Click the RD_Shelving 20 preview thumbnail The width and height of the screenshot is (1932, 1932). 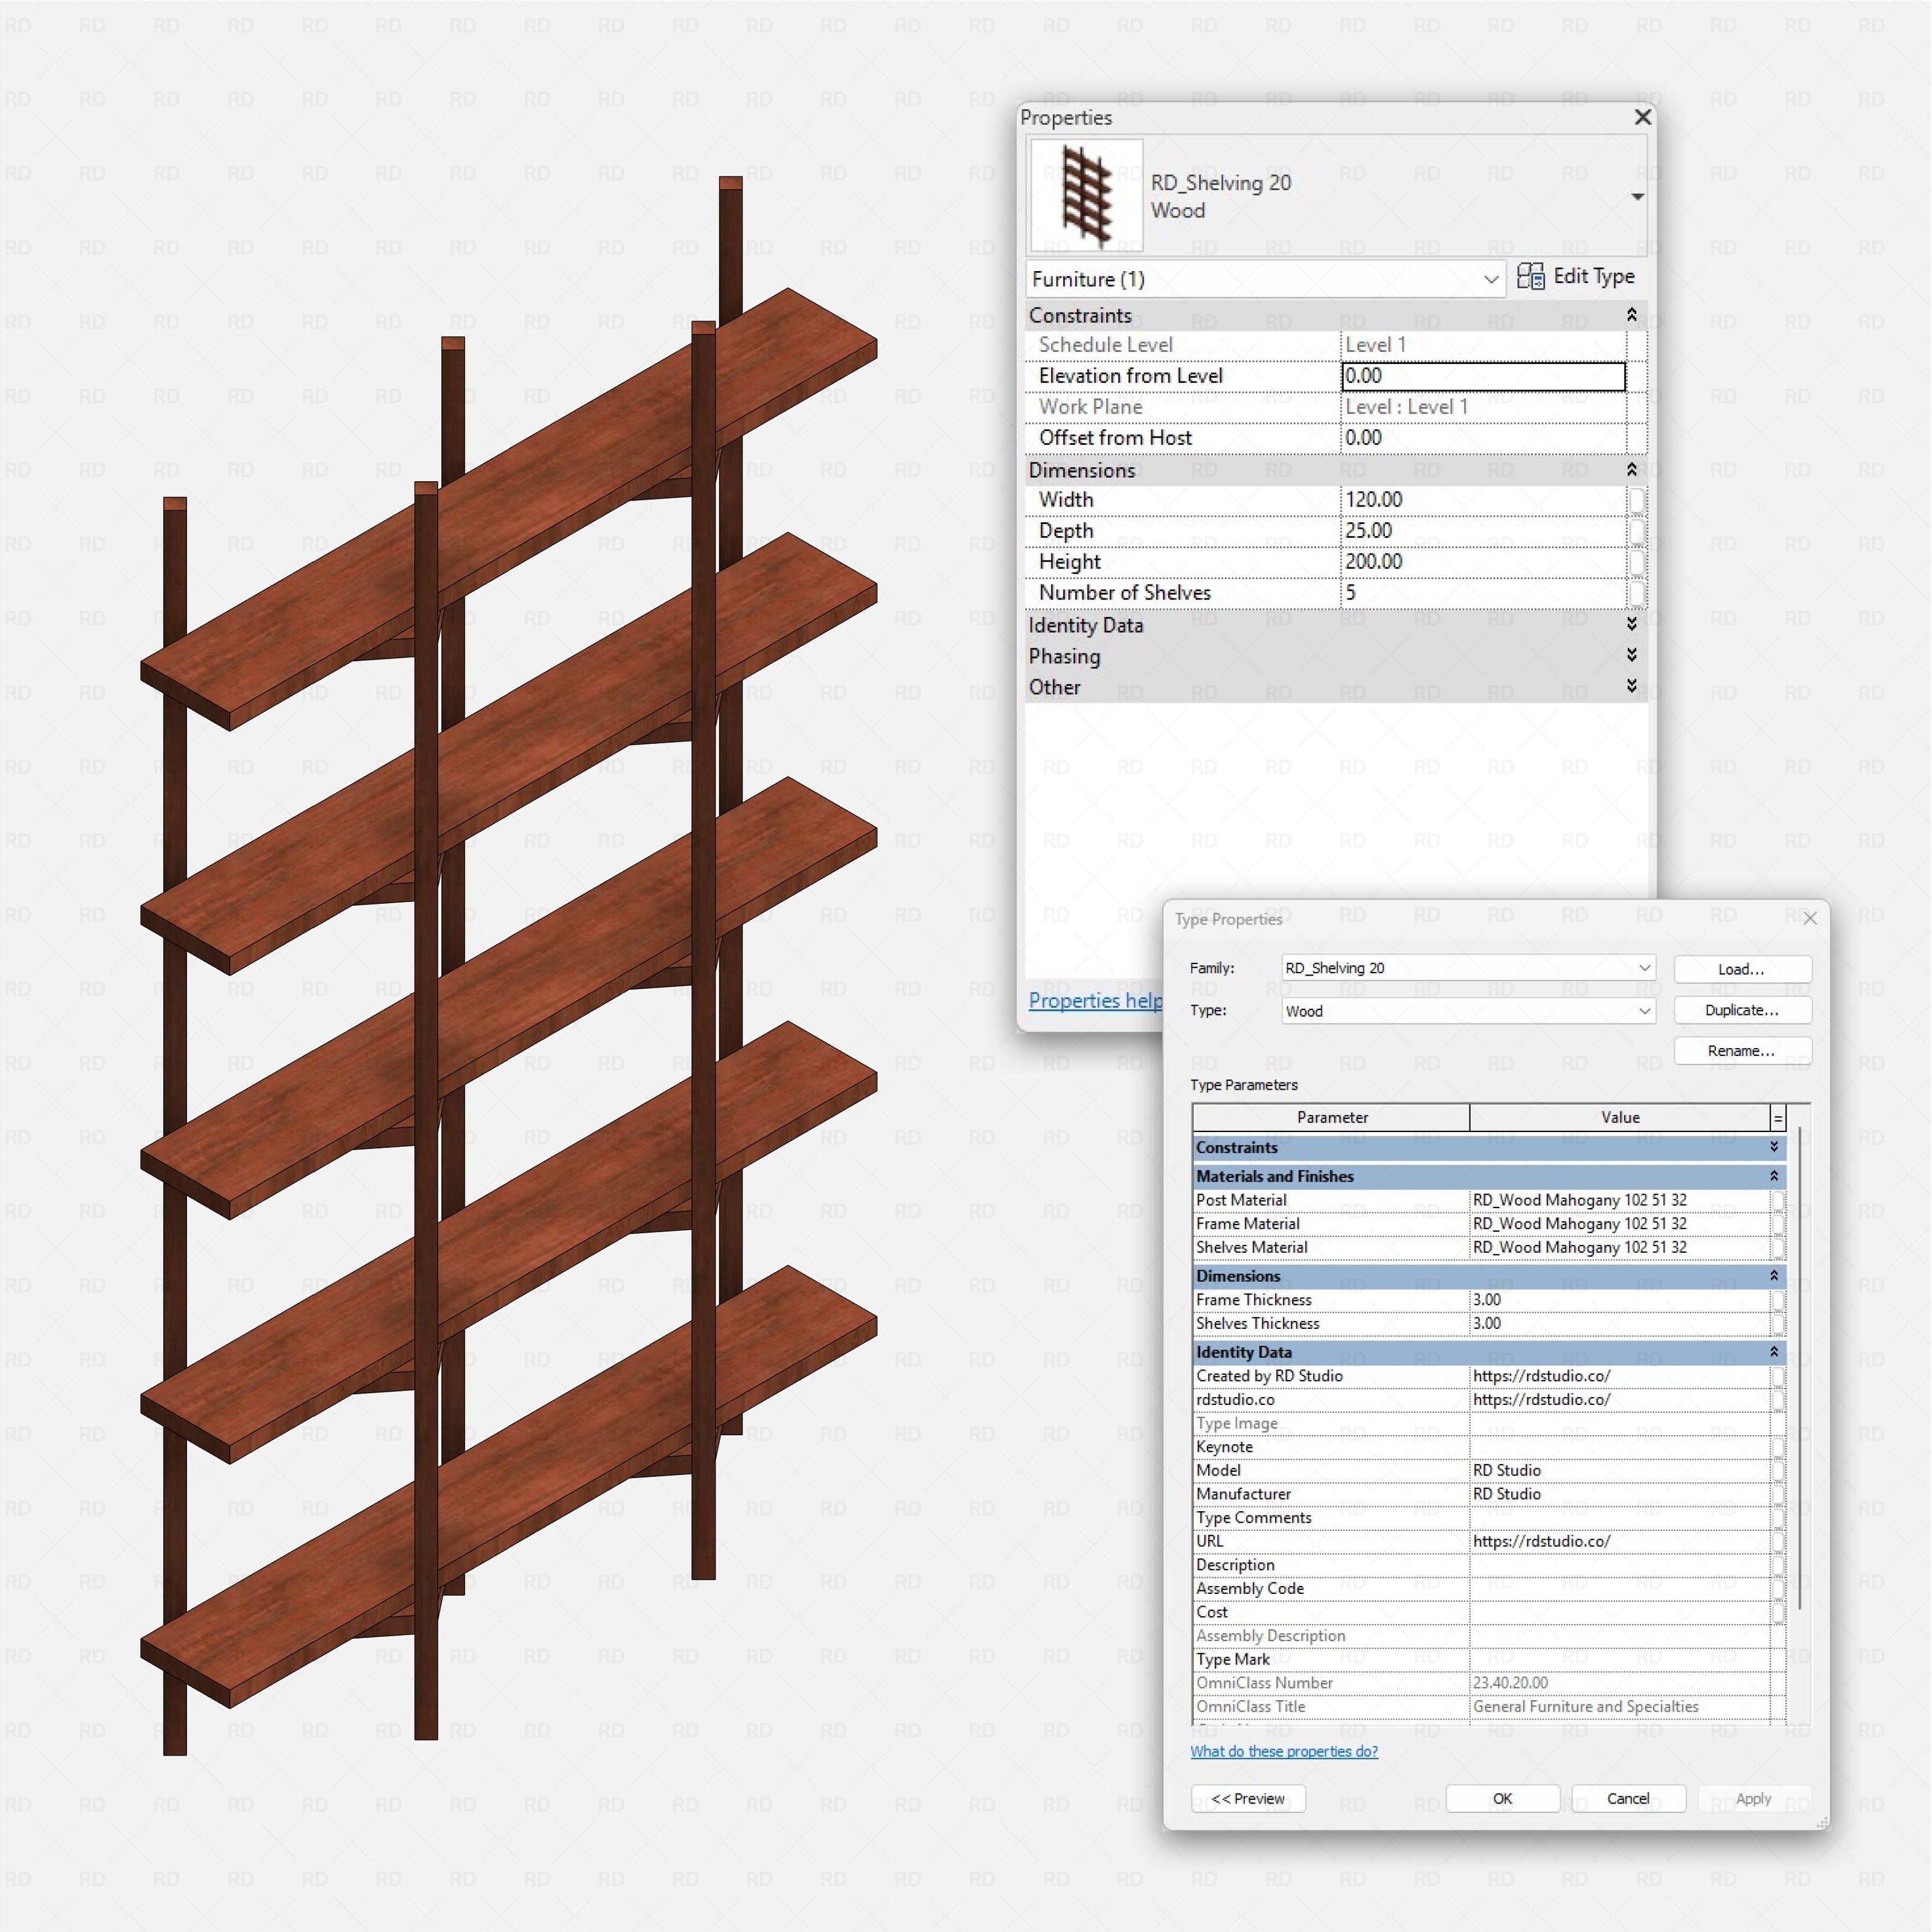coord(1086,196)
